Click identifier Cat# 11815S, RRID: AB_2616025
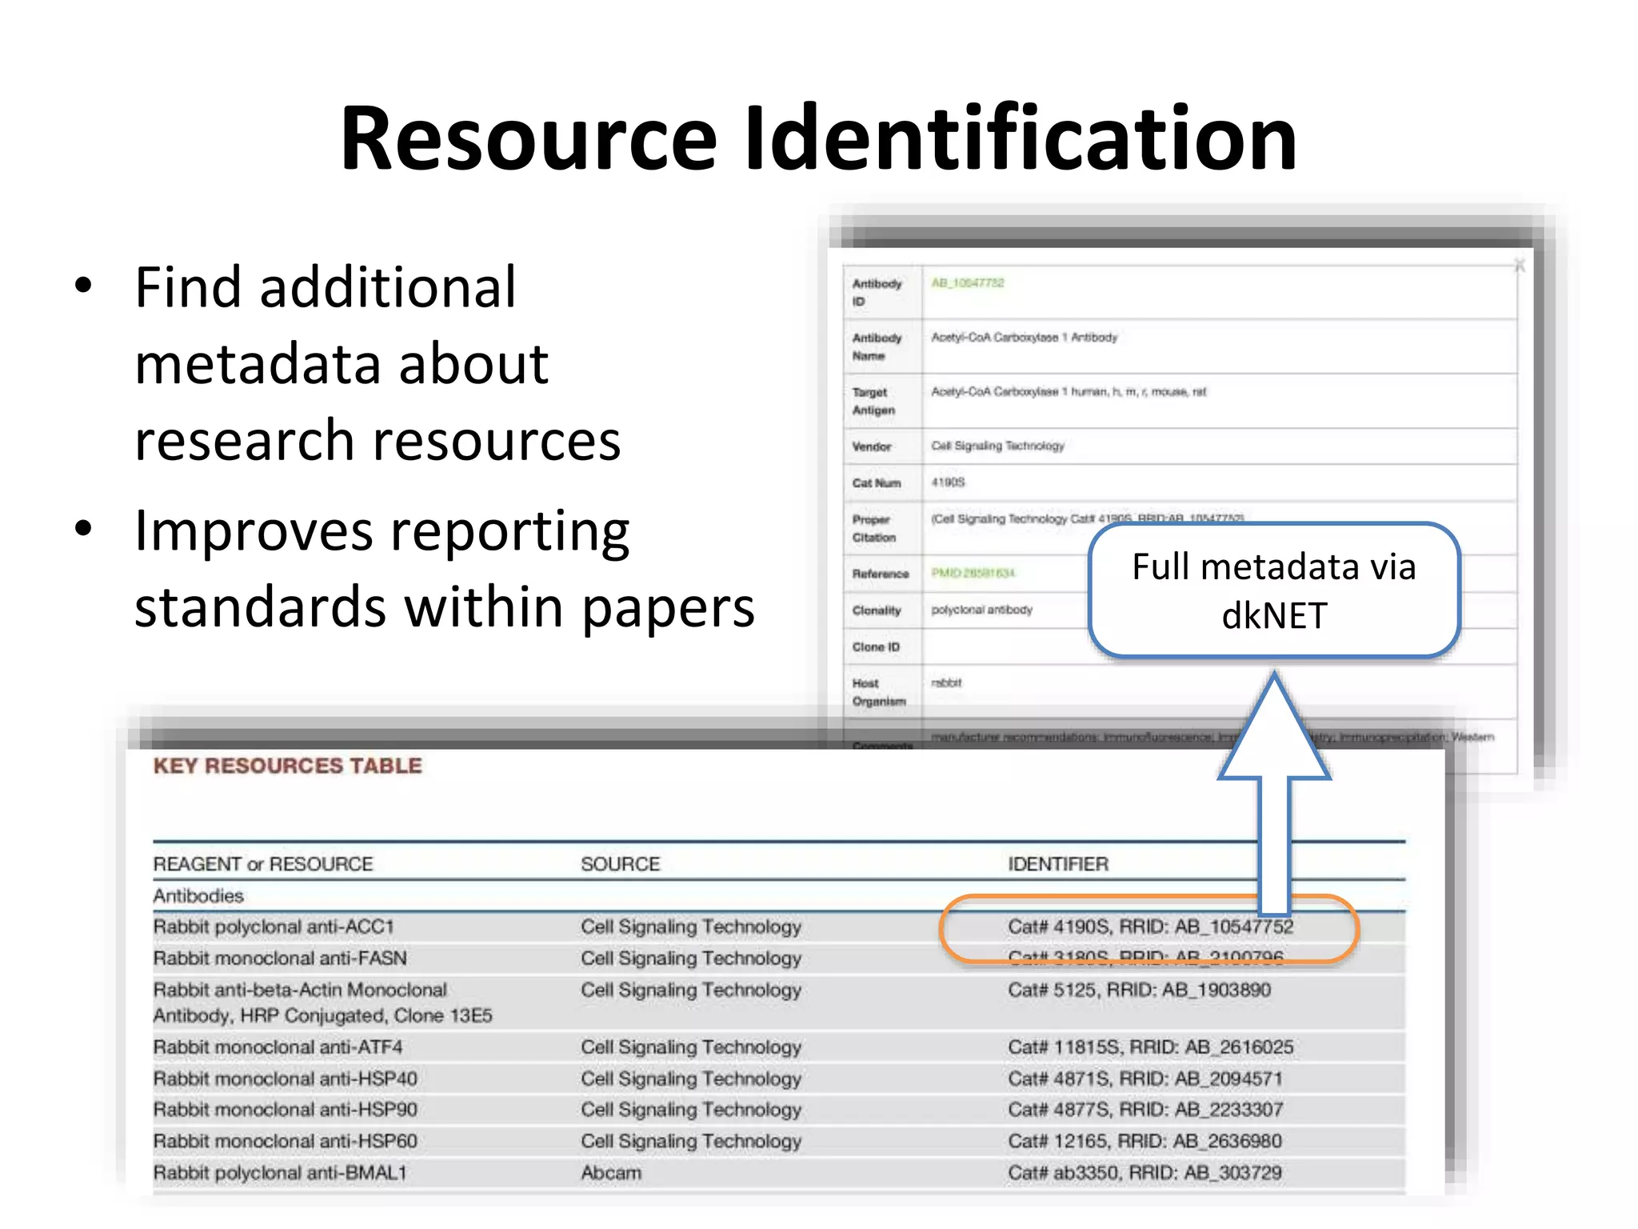Screen dimensions: 1638x1229 click(x=1150, y=1047)
